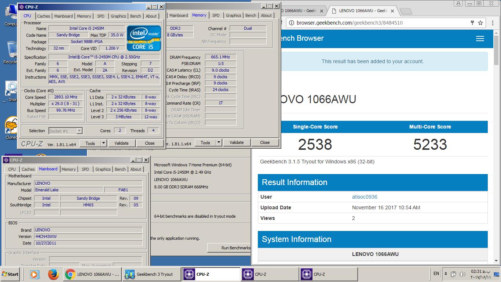Viewport: 501px width, 282px height.
Task: Click the Intel Core i5 logo
Action: pyautogui.click(x=144, y=38)
